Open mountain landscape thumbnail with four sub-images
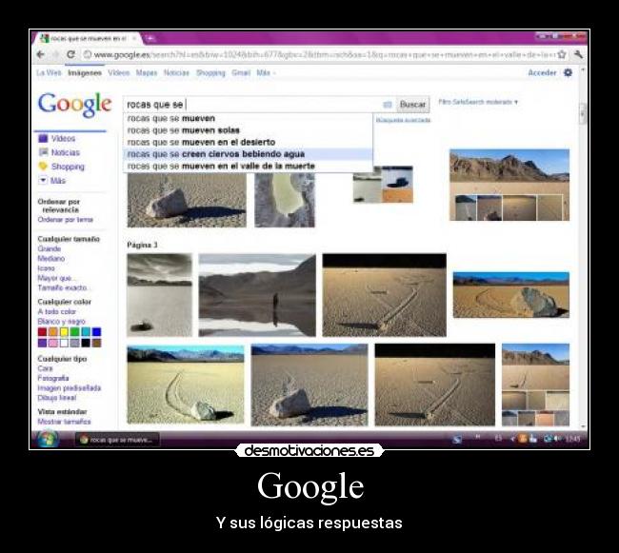The height and width of the screenshot is (553, 619). tap(509, 185)
